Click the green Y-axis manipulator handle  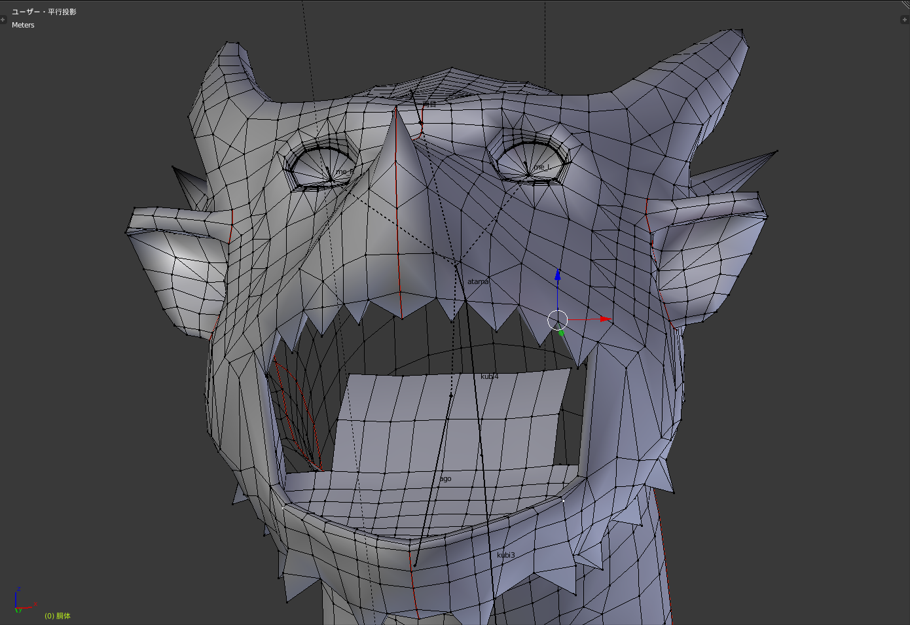(561, 333)
